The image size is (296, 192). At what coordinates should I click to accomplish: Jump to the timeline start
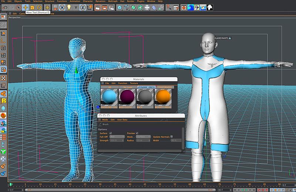click(235, 190)
